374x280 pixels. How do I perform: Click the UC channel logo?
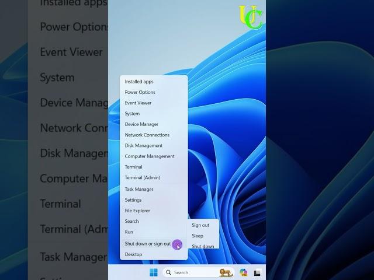point(251,17)
